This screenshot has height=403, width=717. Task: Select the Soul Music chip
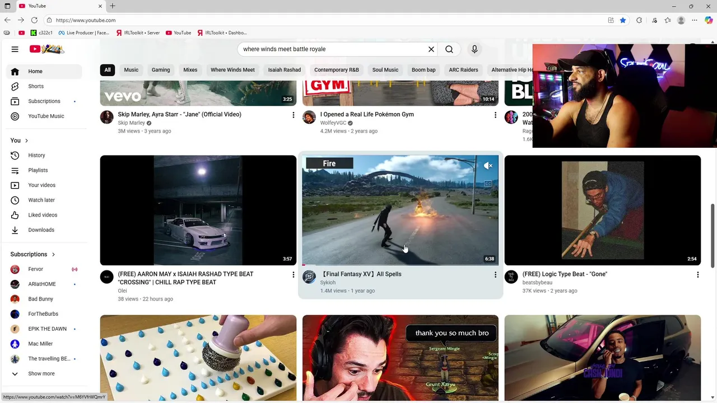(385, 70)
